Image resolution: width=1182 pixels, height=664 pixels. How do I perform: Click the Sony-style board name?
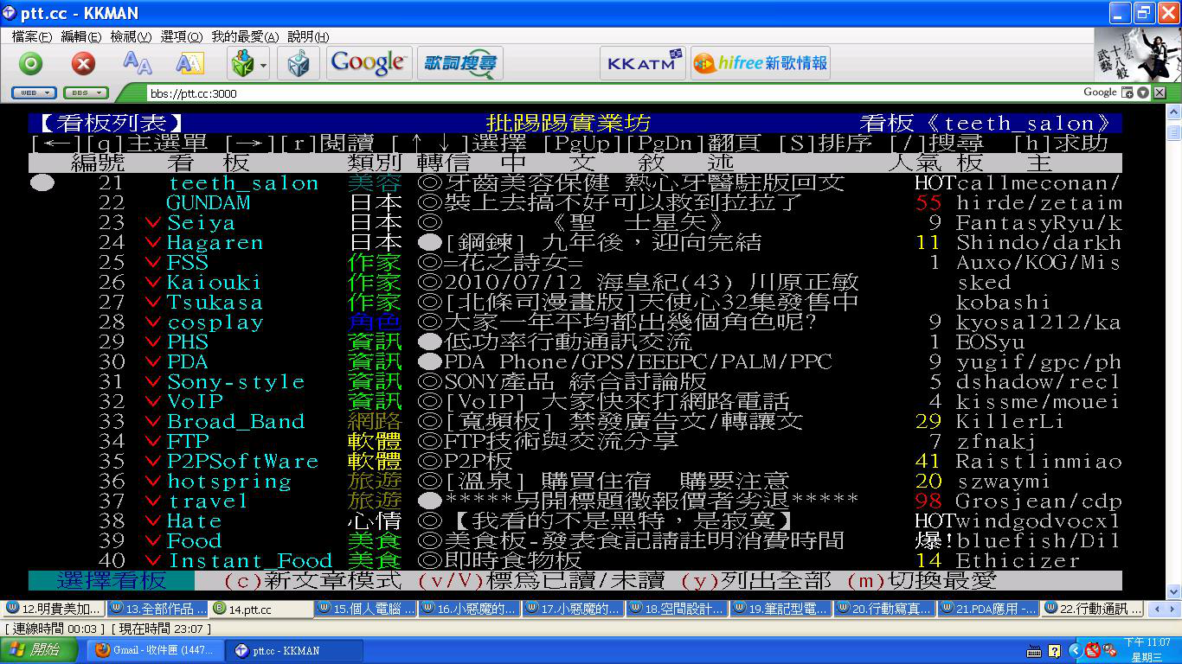(x=235, y=382)
